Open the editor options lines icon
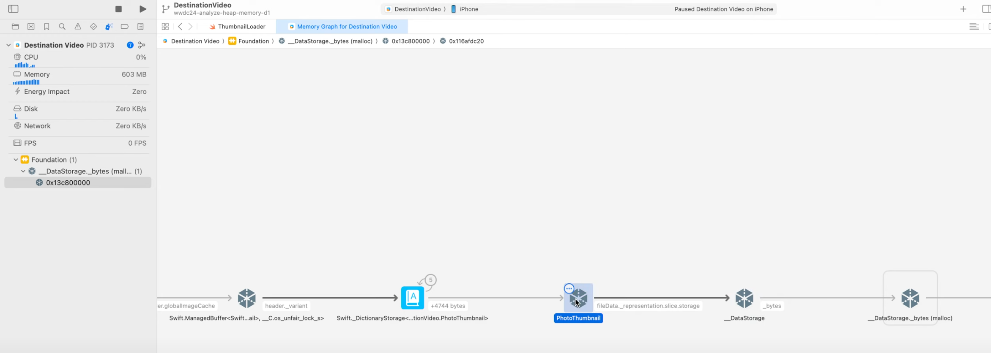This screenshot has width=991, height=353. coord(974,27)
